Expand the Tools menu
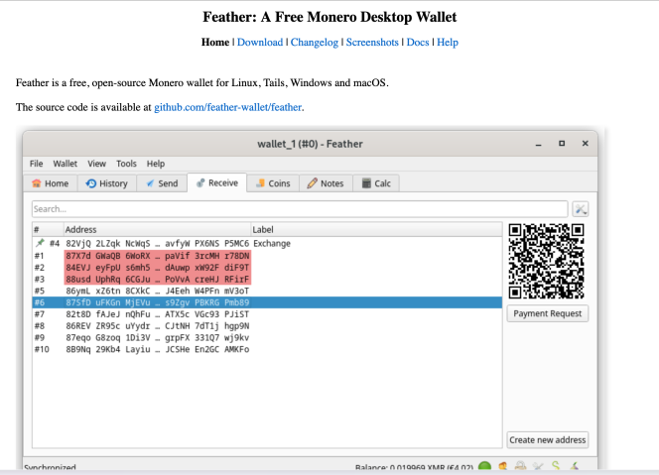659x475 pixels. coord(126,163)
